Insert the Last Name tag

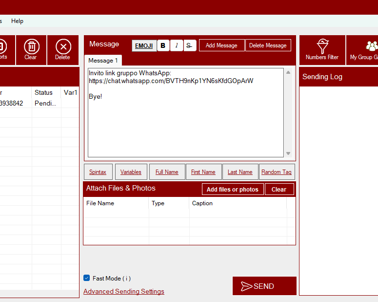point(240,172)
